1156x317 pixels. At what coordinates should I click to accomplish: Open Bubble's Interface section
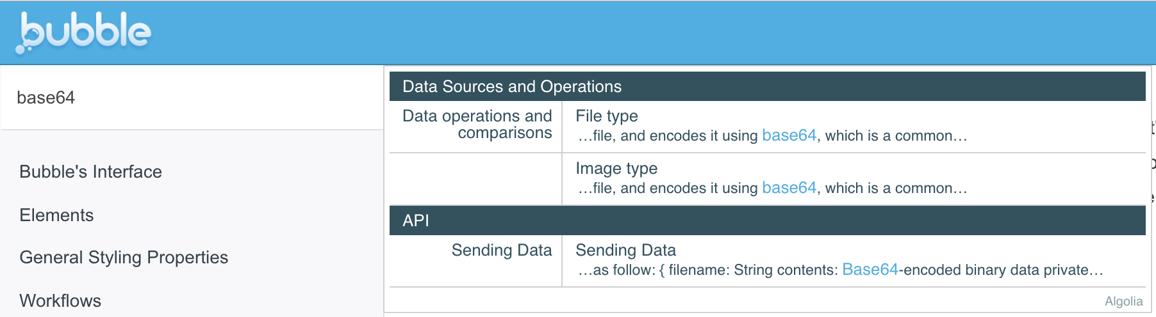(90, 172)
